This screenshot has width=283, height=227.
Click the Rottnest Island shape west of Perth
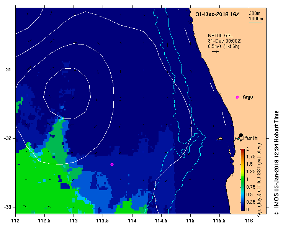(220, 139)
